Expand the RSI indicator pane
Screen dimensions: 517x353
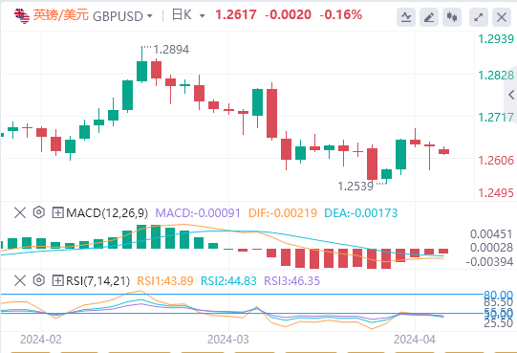(x=57, y=280)
